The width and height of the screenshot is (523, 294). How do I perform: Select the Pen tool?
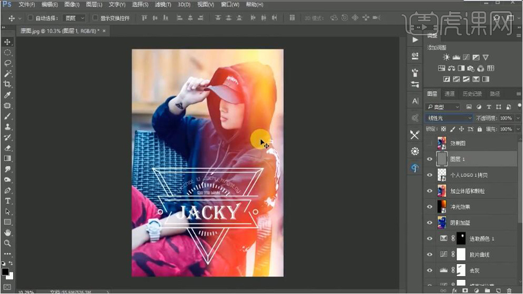point(7,191)
